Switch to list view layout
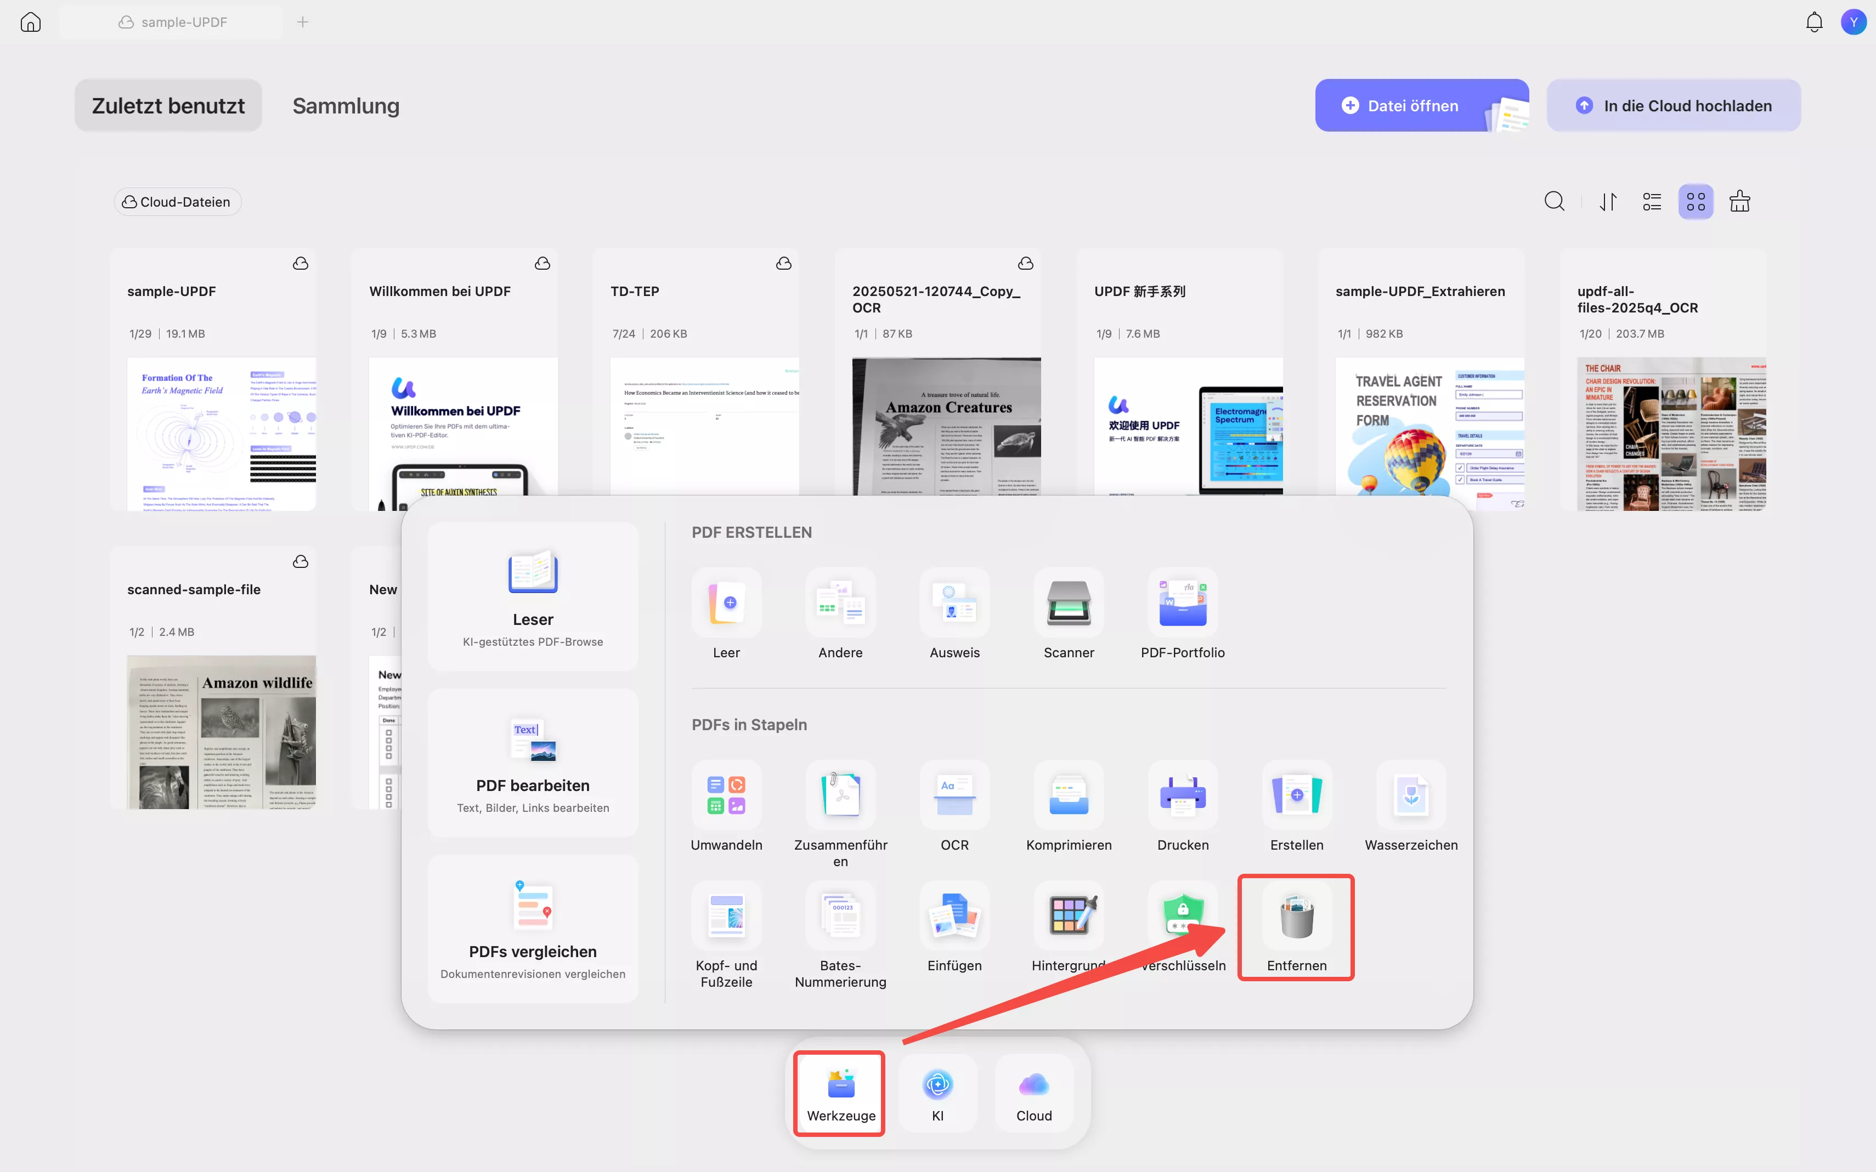 click(1651, 202)
